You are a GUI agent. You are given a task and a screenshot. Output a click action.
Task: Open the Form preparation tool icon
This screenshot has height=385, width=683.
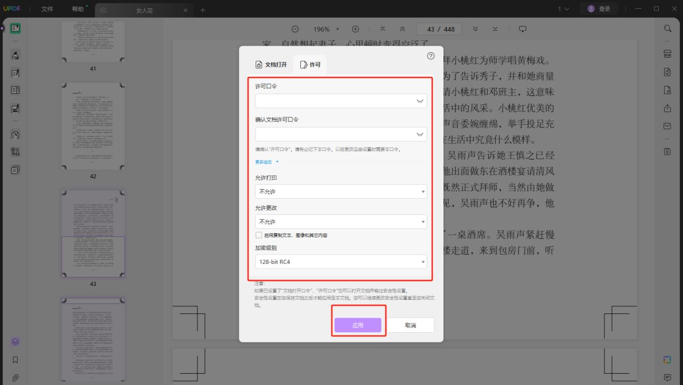coord(15,90)
